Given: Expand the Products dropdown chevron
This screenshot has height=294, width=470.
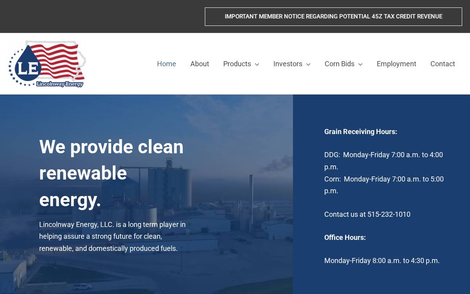Looking at the screenshot, I should 257,64.
